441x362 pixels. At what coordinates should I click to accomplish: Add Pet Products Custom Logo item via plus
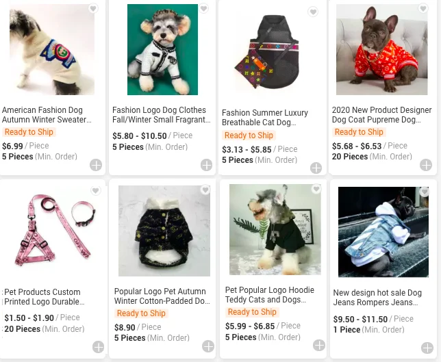98,347
